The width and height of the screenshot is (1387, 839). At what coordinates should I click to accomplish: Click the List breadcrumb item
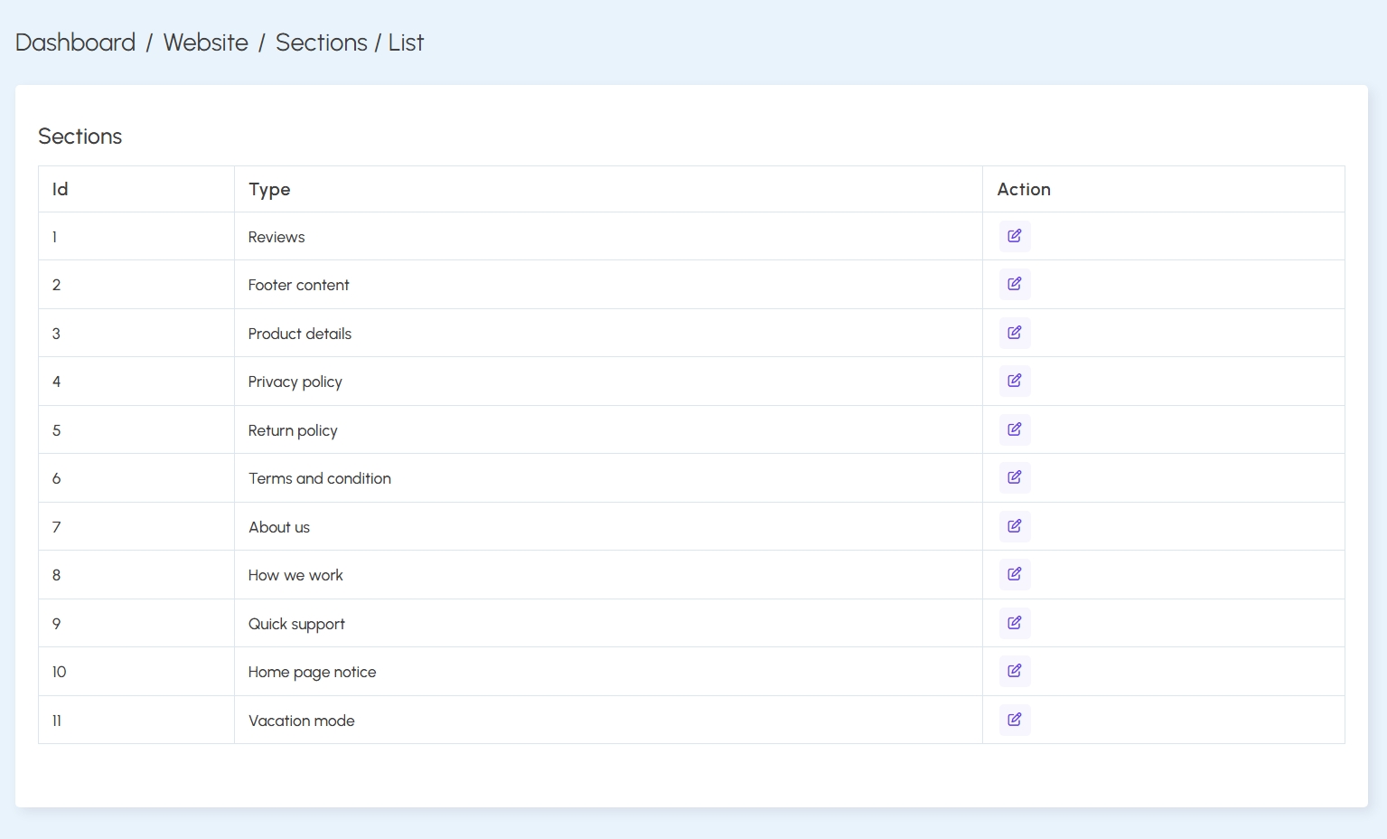(406, 42)
